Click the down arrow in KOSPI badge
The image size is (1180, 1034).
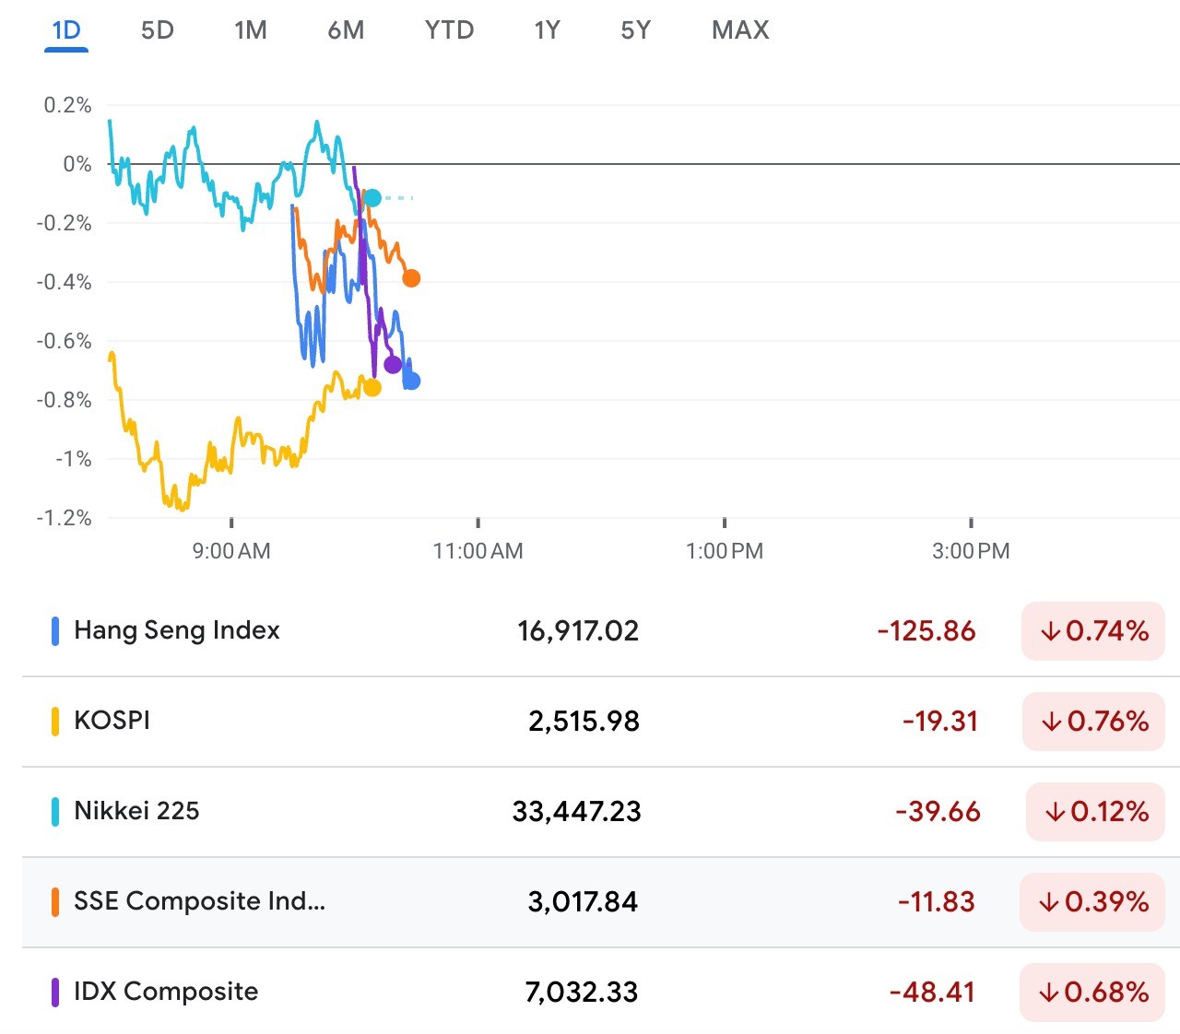tap(1051, 723)
